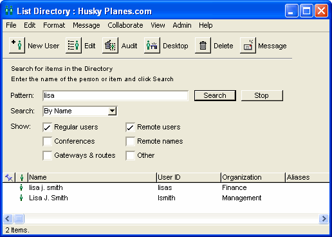The height and width of the screenshot is (237, 332).
Task: Open the Message menu in menu bar
Action: pyautogui.click(x=86, y=25)
